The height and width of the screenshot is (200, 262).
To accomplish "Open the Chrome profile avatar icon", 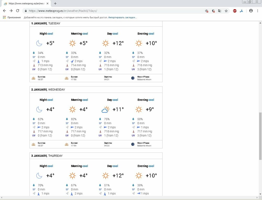I will point(251,11).
